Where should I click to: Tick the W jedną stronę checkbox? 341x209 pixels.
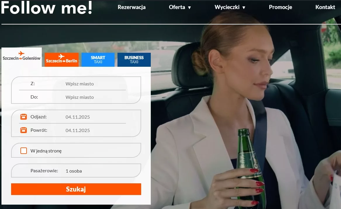click(24, 151)
